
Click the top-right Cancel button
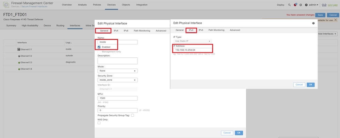click(333, 15)
